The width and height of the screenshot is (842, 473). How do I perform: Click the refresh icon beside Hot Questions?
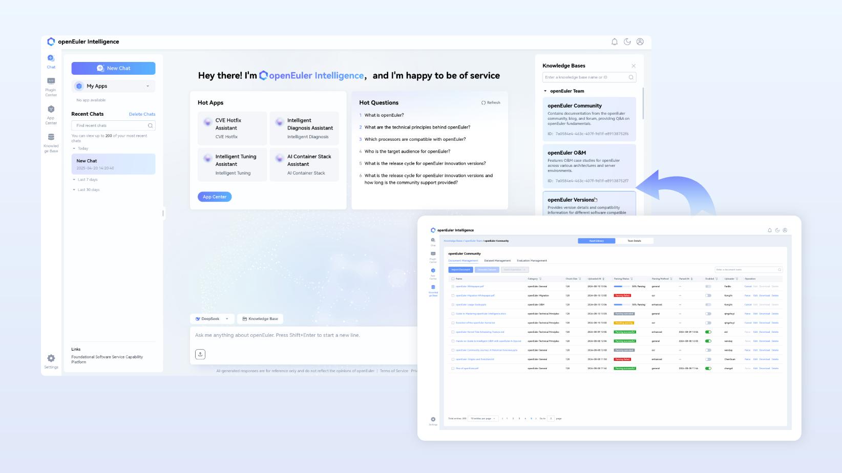click(483, 103)
